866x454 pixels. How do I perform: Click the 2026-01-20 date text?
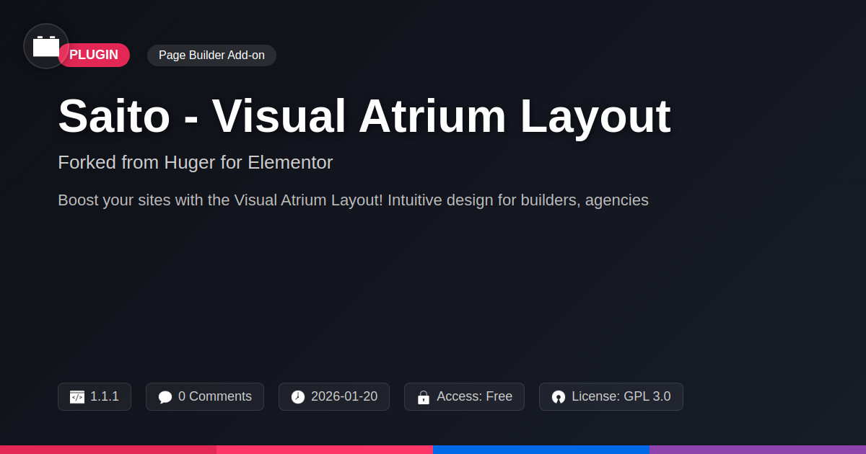pos(344,396)
